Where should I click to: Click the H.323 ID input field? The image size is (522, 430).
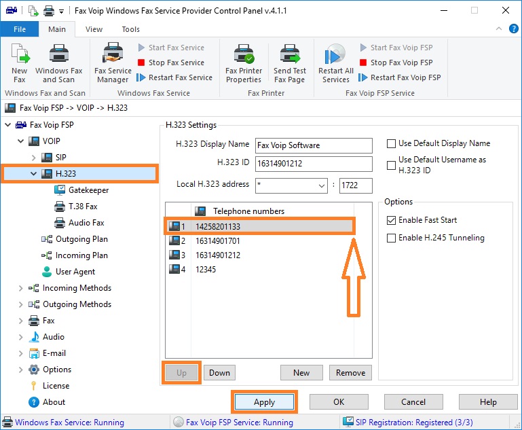(314, 164)
